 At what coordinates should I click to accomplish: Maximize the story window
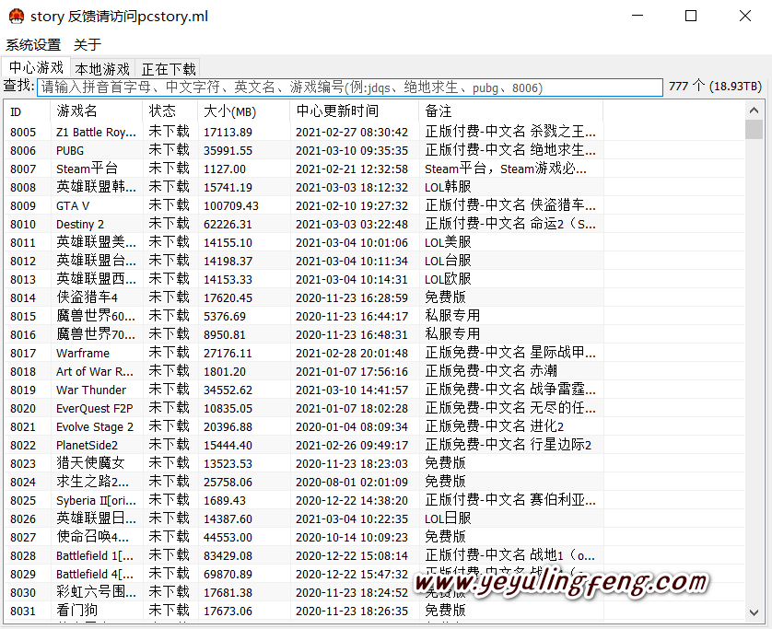[x=691, y=16]
